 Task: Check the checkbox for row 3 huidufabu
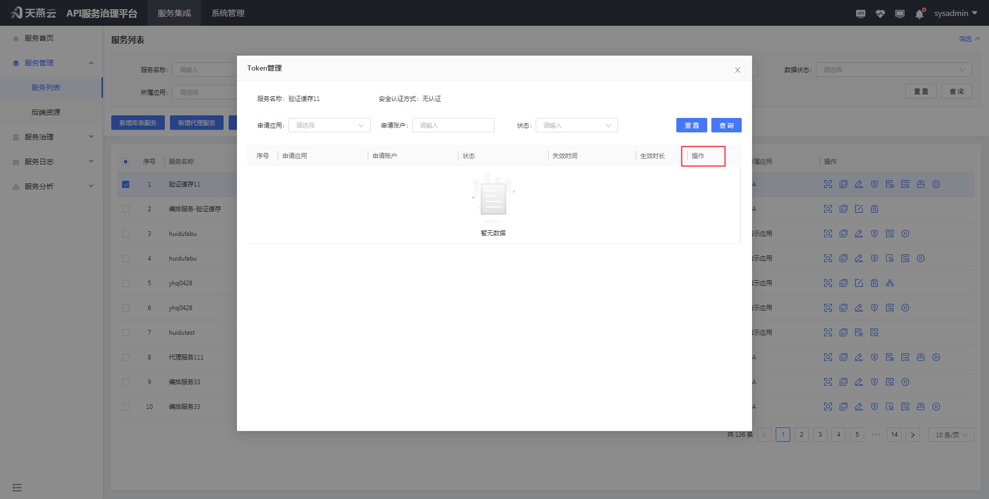click(126, 234)
